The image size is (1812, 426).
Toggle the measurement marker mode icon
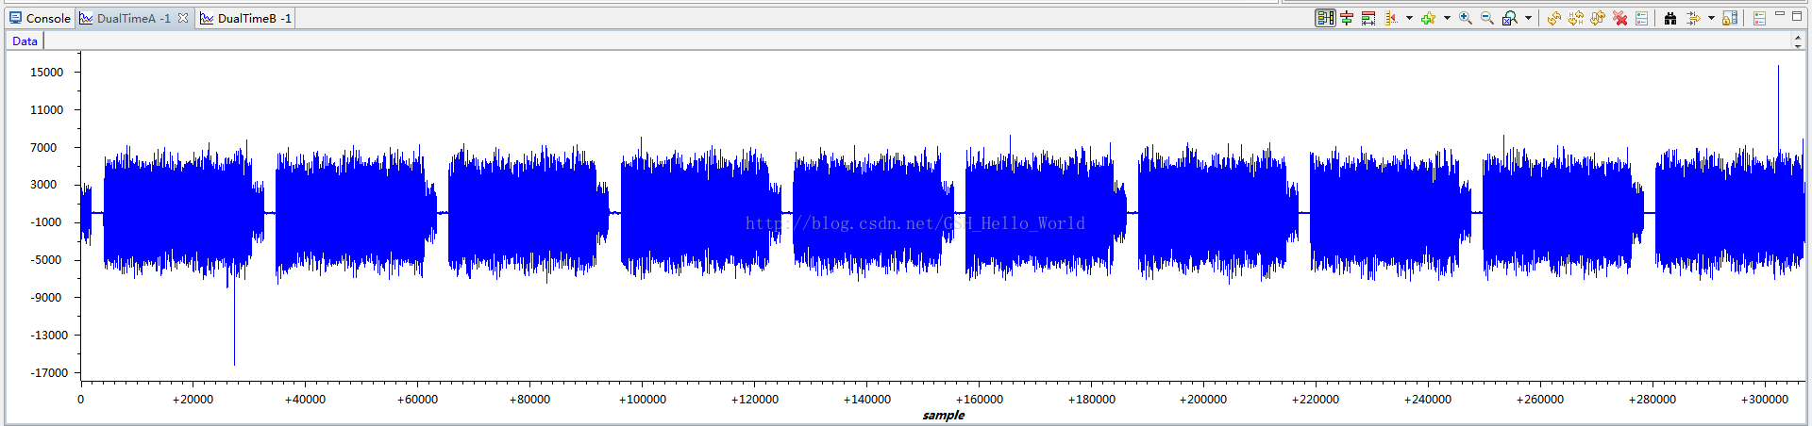tap(1391, 18)
